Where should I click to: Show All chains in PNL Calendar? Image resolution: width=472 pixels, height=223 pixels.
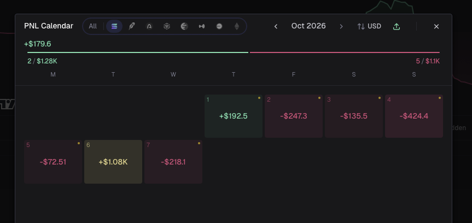click(93, 26)
